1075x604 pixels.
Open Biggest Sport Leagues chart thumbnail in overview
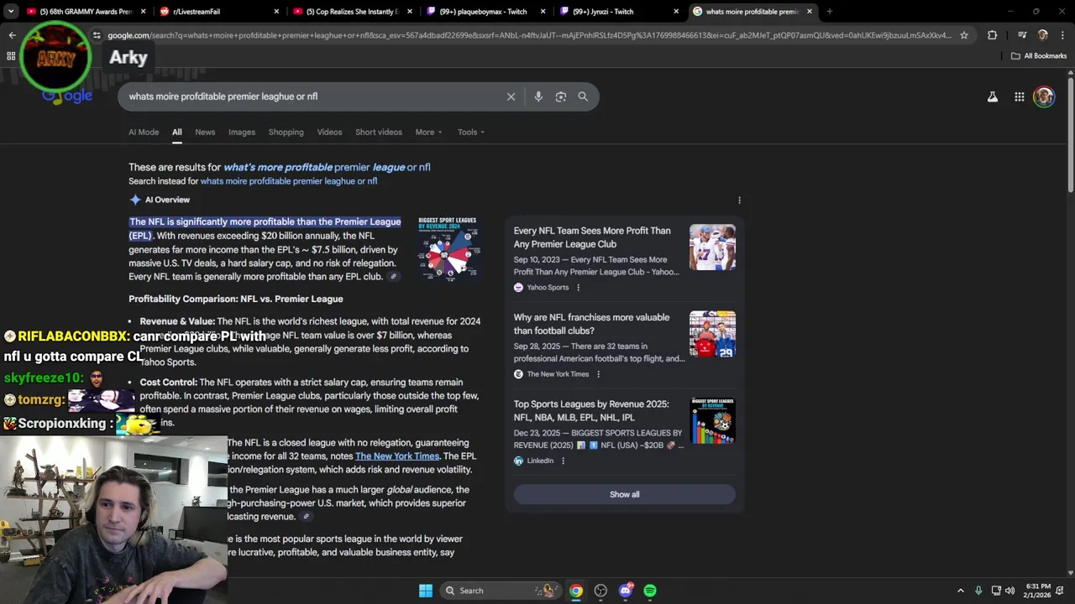pos(448,248)
